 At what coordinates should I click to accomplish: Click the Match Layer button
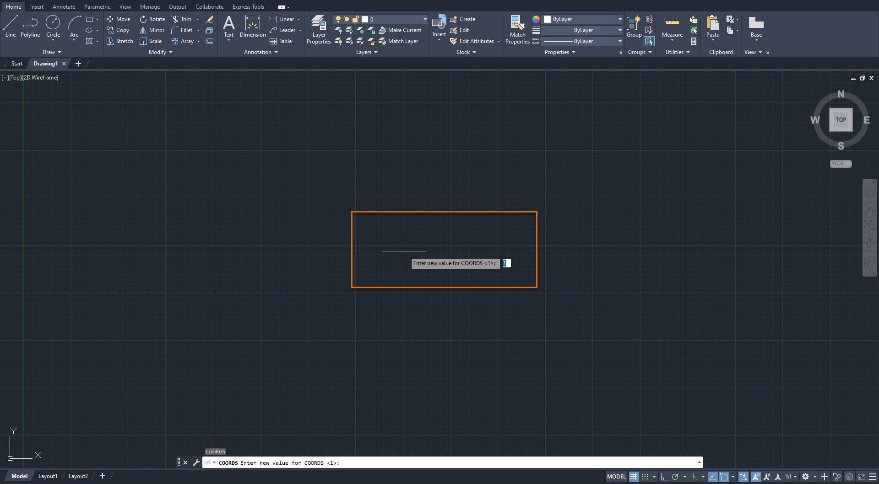(x=399, y=41)
